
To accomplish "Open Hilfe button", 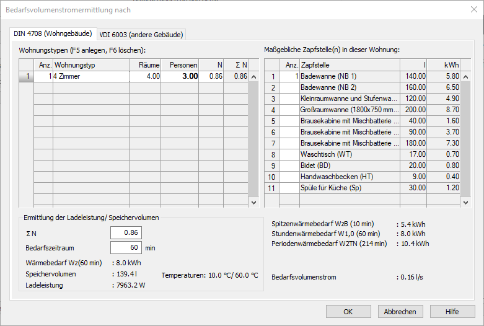I will [x=452, y=312].
